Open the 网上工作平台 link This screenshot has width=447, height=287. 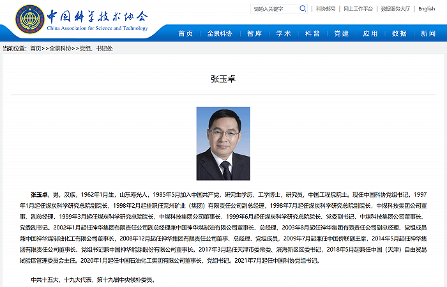point(358,9)
